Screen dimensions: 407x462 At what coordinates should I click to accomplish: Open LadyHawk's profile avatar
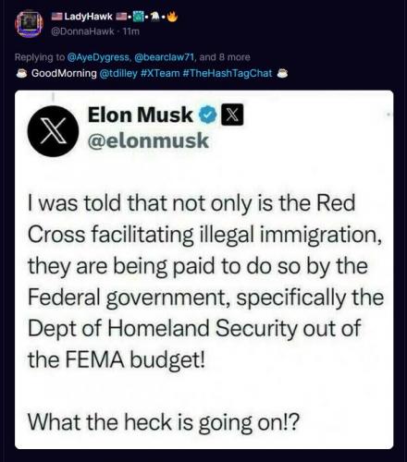tap(30, 24)
